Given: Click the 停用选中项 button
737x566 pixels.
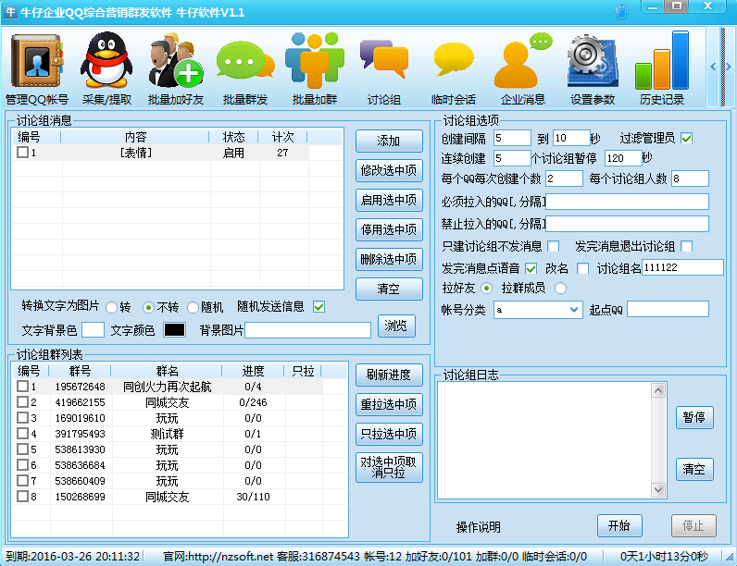Looking at the screenshot, I should coord(389,229).
